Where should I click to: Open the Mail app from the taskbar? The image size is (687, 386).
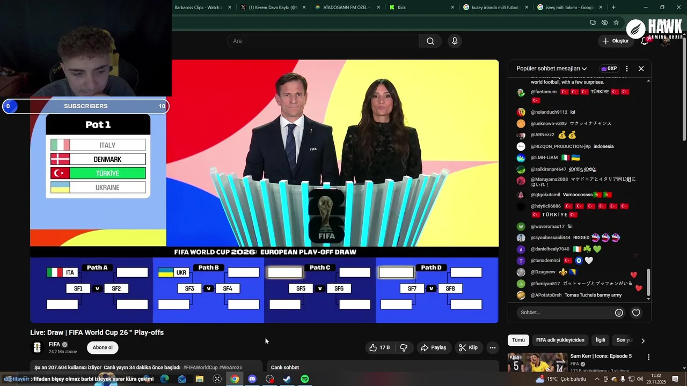pos(182,379)
